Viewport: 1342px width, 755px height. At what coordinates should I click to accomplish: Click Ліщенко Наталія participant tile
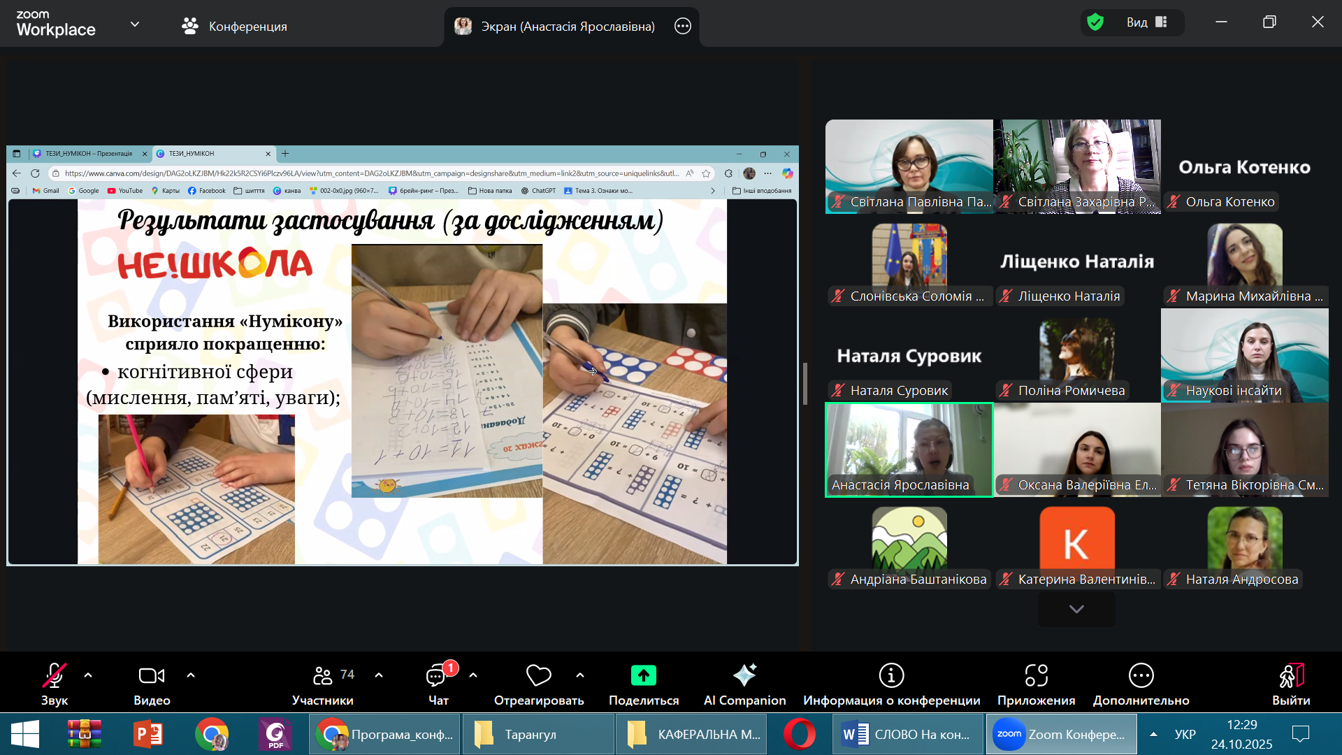[1077, 261]
